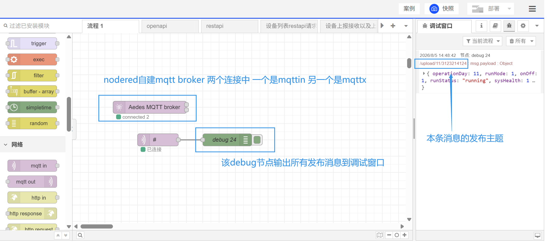Collapse all palette categories button
The image size is (547, 243).
click(58, 235)
